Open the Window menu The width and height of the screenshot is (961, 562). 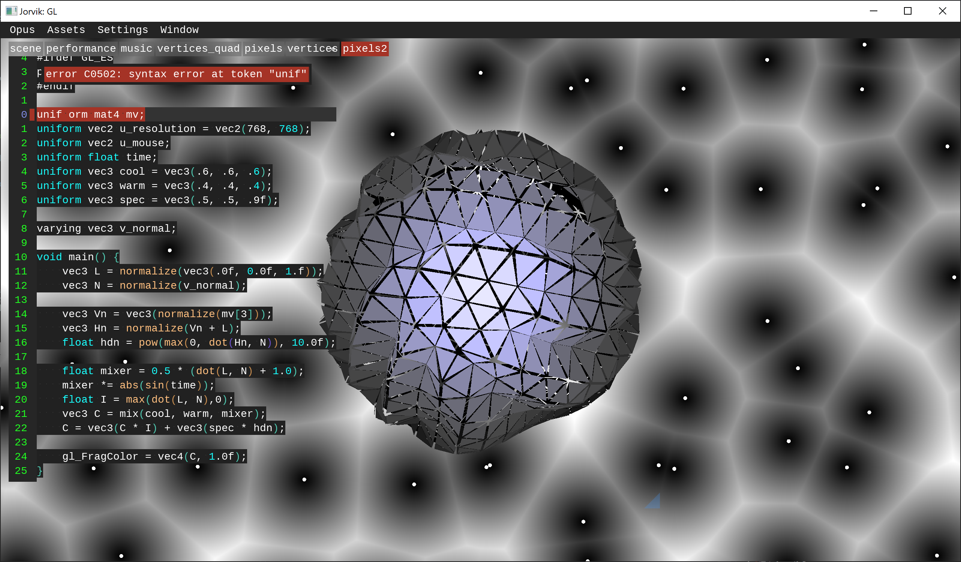tap(179, 30)
